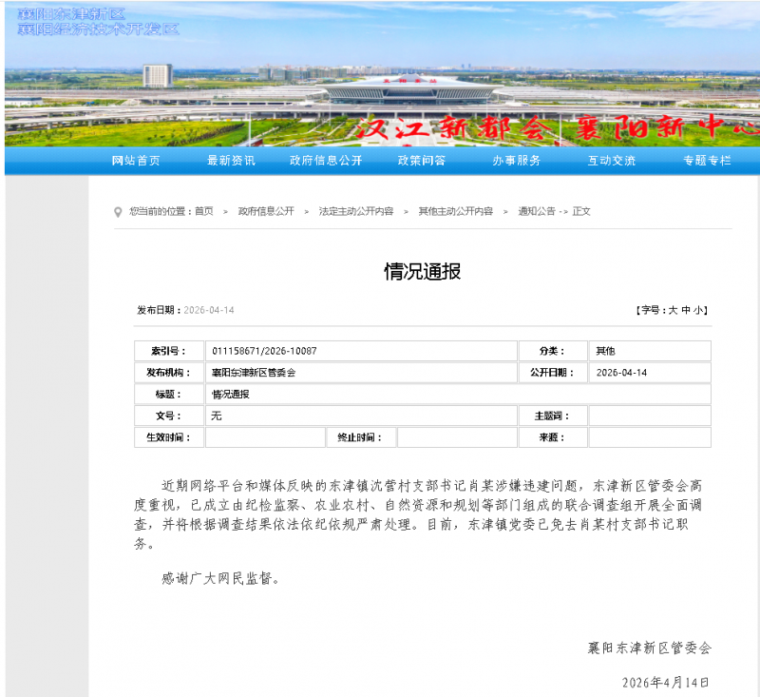760x697 pixels.
Task: Click 政府信息公开 in the breadcrumb trail
Action: (x=266, y=211)
